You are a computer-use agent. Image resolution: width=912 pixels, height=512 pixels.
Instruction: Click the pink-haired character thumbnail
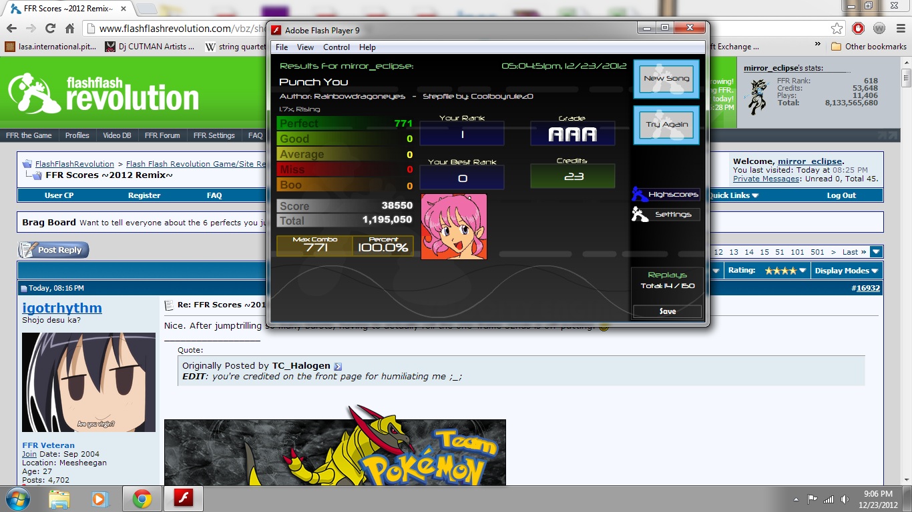[454, 227]
